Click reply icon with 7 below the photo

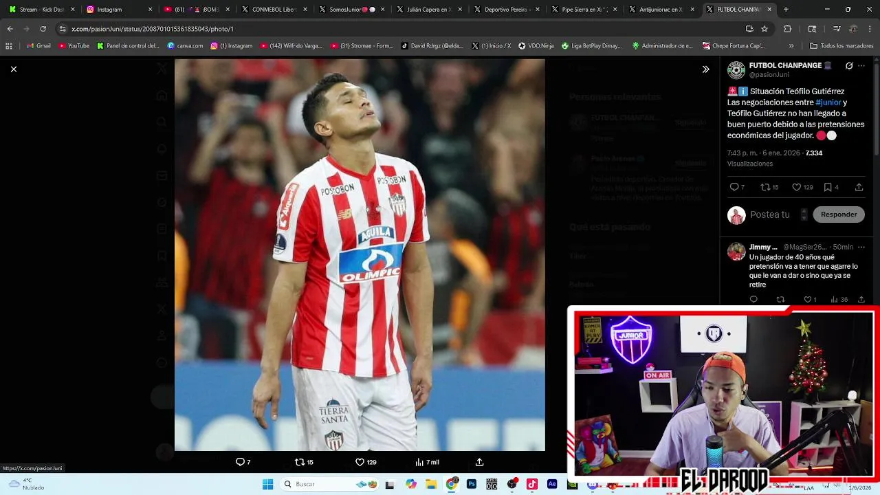243,462
